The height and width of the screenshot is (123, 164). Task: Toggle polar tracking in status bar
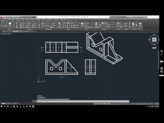tap(122, 104)
